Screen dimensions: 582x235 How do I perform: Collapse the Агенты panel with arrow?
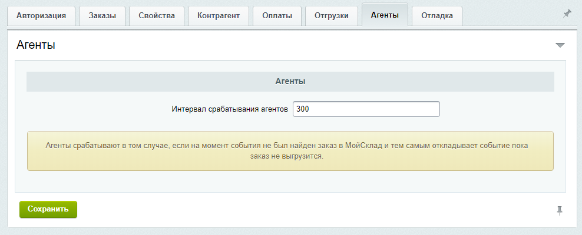pyautogui.click(x=560, y=45)
